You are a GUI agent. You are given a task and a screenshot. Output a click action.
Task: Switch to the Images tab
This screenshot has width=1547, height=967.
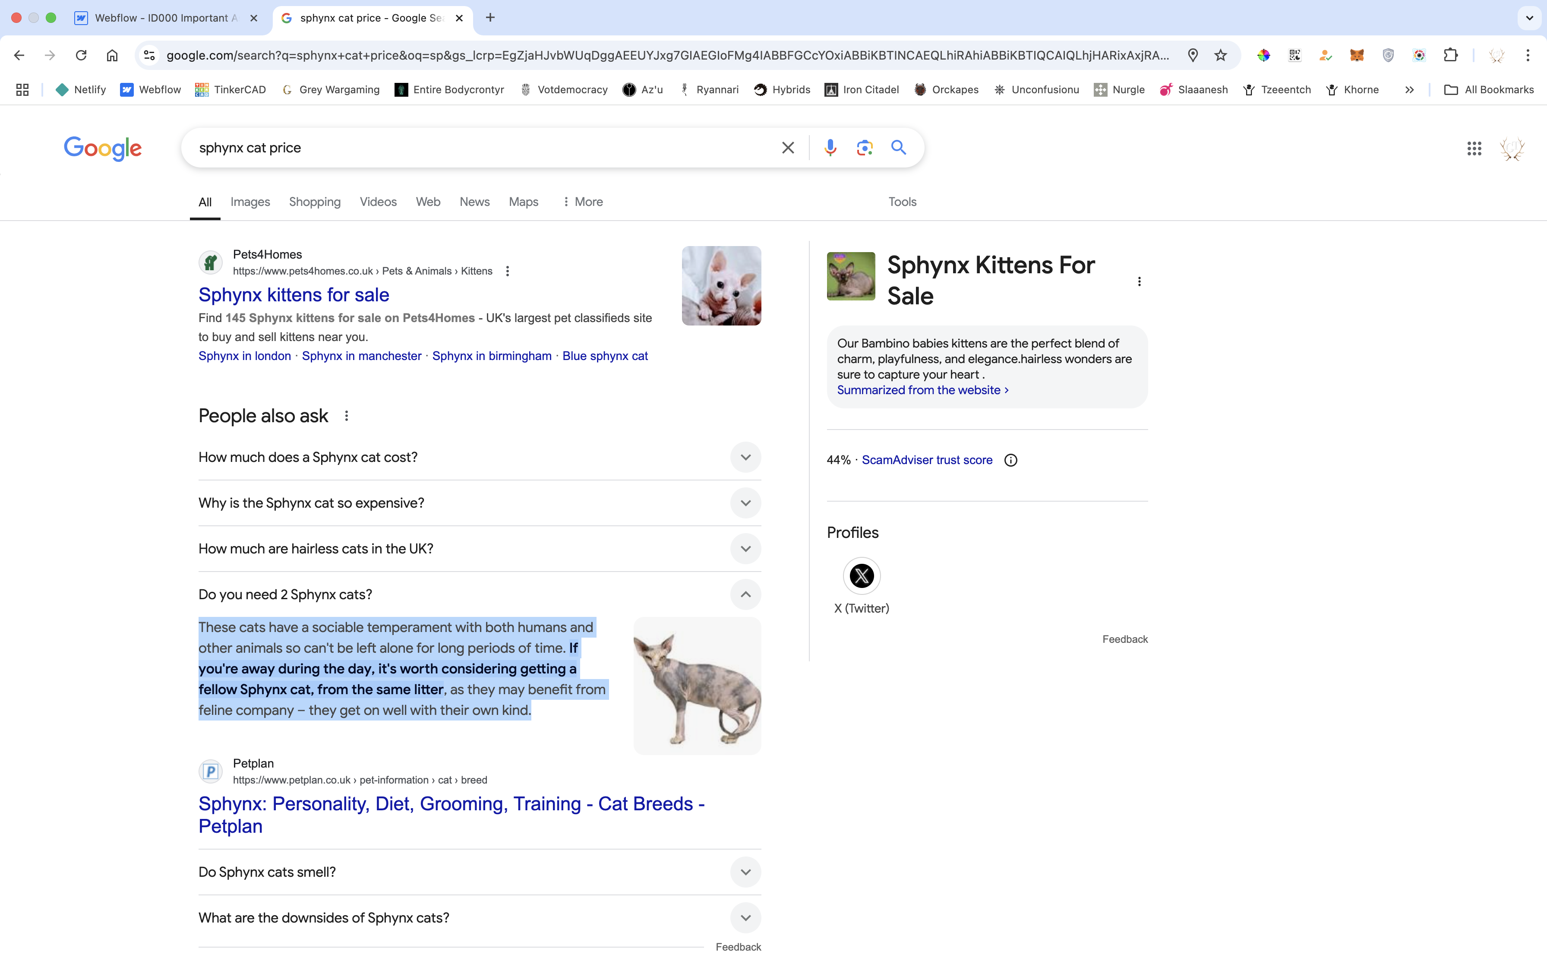coord(250,202)
